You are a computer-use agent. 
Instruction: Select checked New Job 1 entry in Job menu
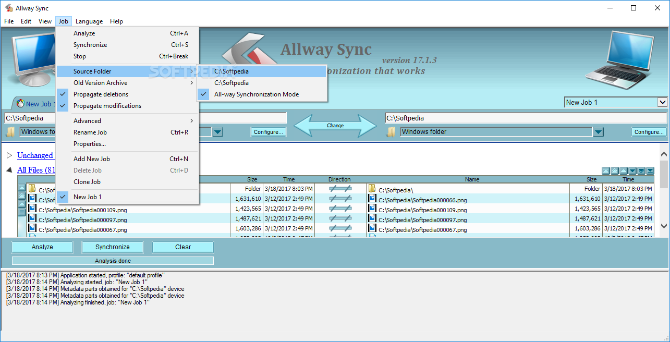pyautogui.click(x=128, y=197)
